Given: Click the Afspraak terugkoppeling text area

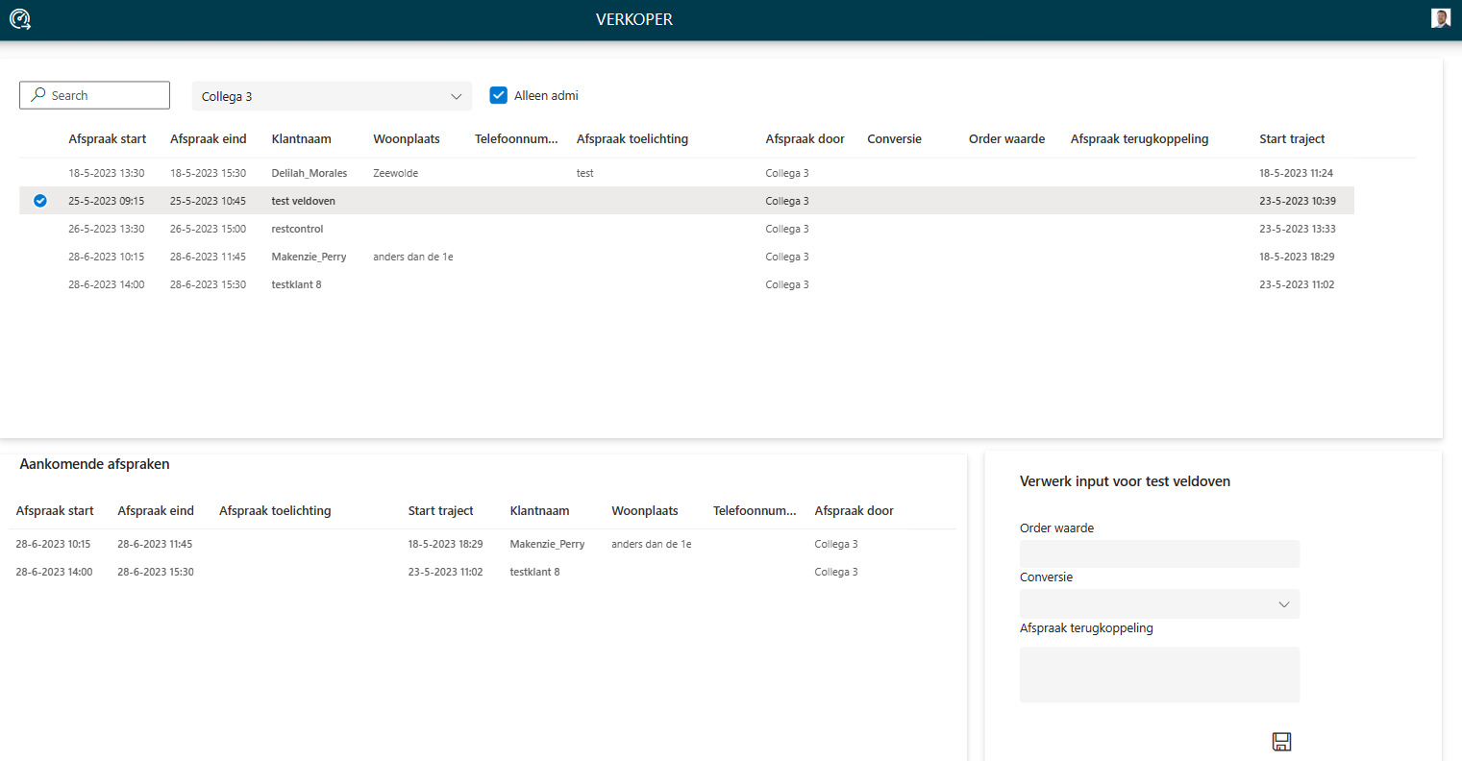Looking at the screenshot, I should [1159, 675].
